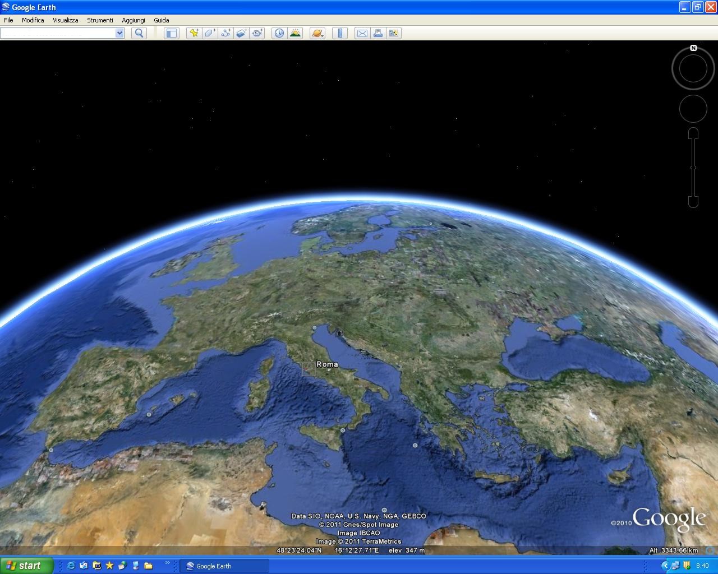Add a polygon from the toolbar
Screen dimensions: 718x574
[210, 33]
